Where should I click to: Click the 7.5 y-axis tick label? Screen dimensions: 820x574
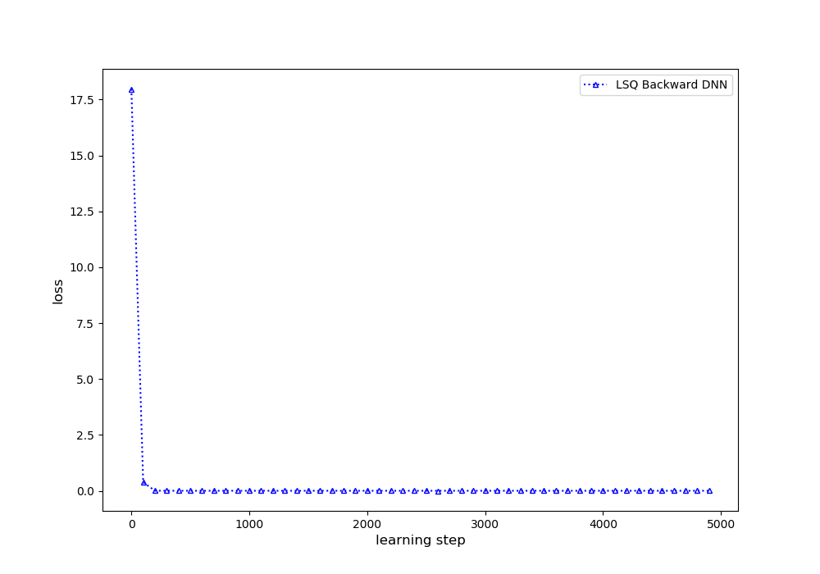(85, 324)
